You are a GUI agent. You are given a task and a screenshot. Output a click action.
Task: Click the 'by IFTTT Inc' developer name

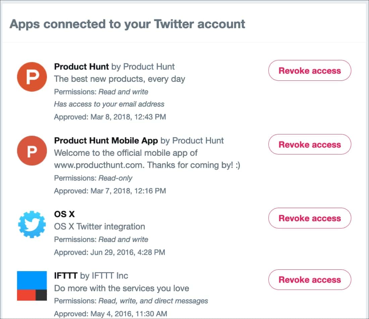click(104, 275)
